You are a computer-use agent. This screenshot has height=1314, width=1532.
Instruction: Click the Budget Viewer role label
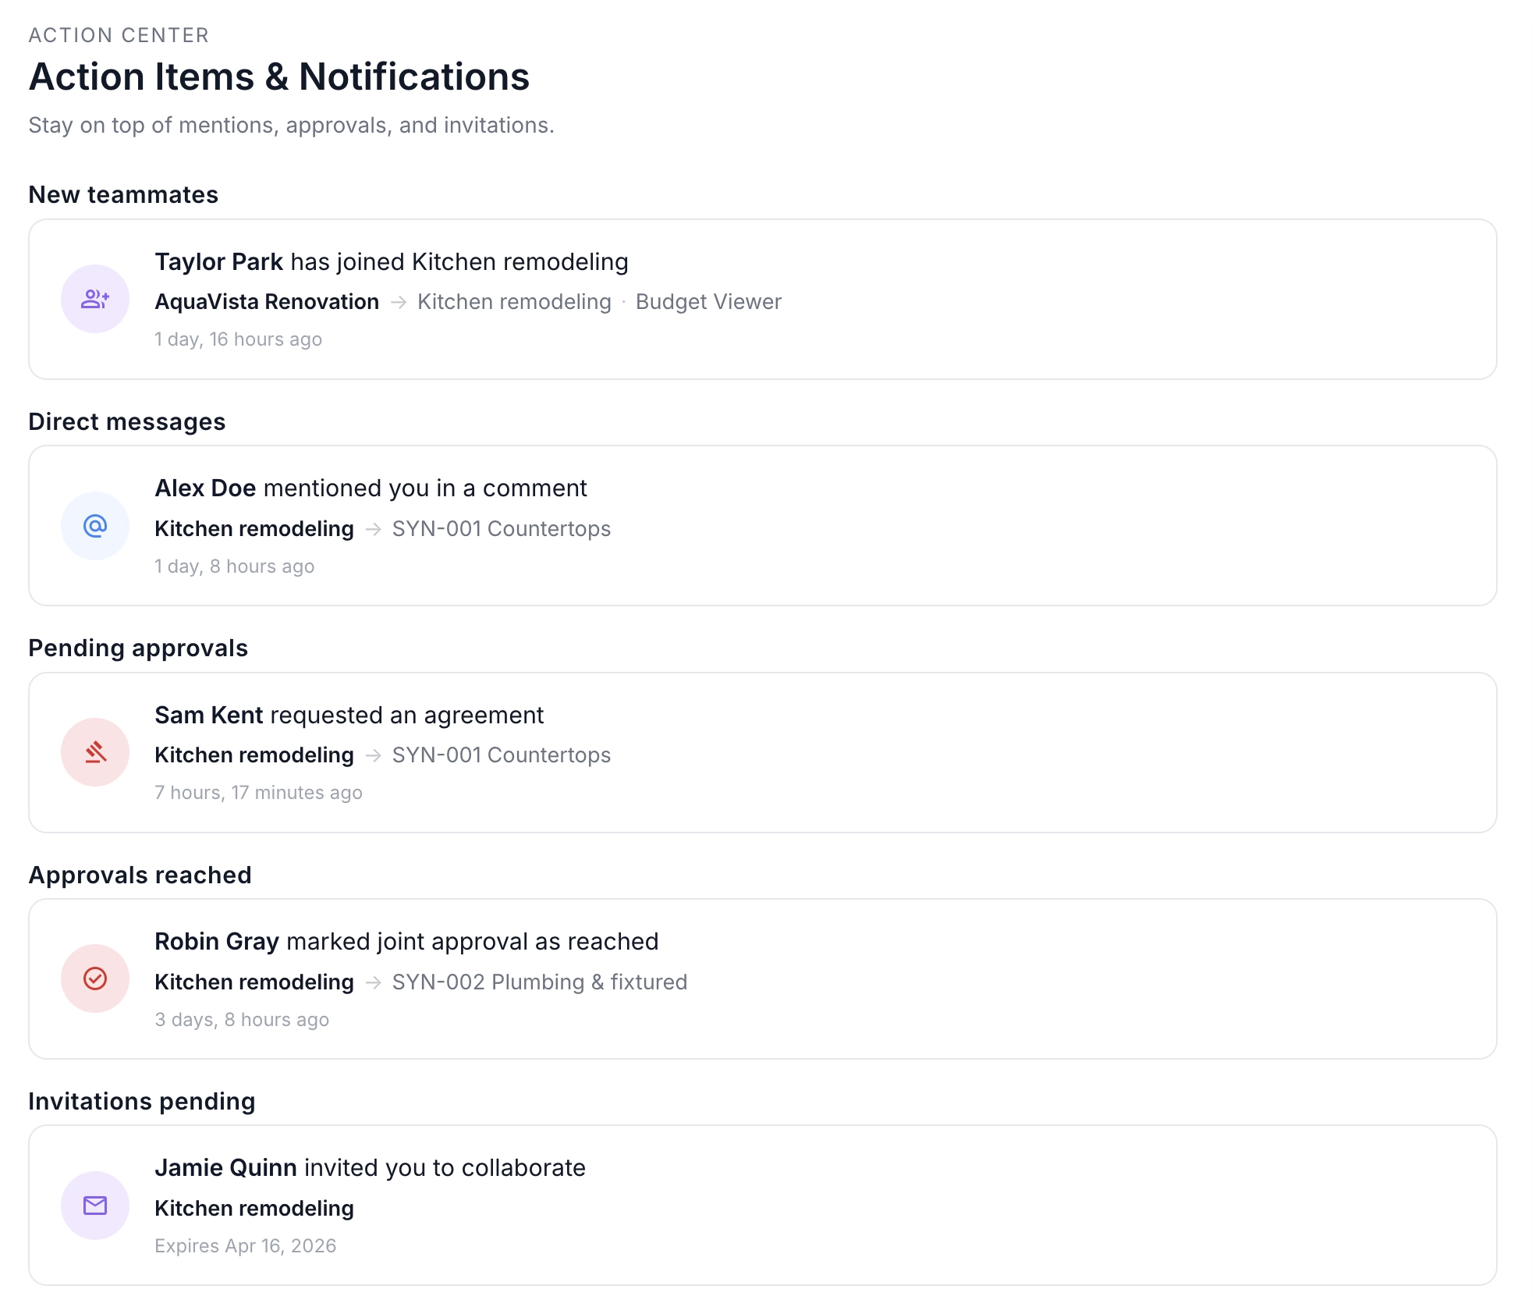click(x=708, y=302)
